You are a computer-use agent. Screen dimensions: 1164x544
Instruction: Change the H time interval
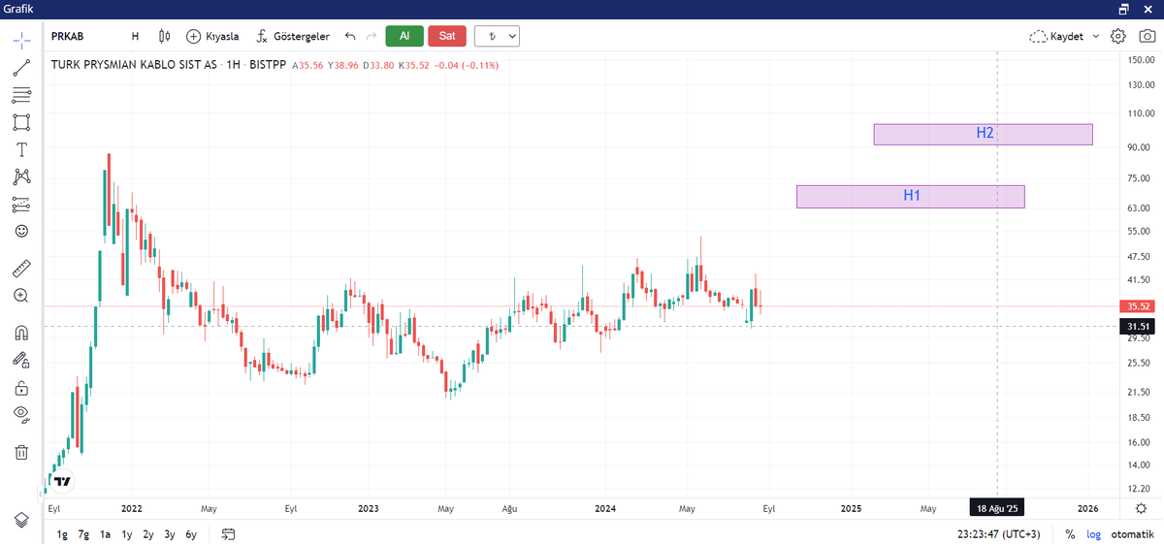(x=135, y=36)
